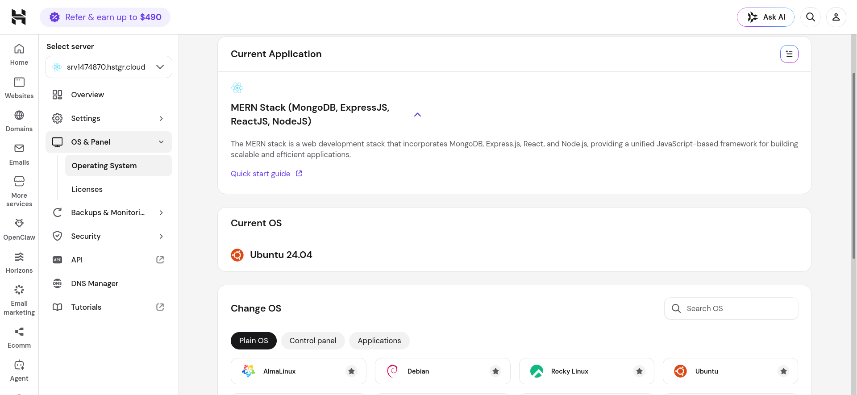857x395 pixels.
Task: Click the Settings gear icon
Action: (58, 118)
